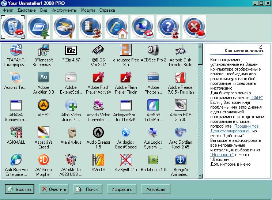Screen dimensions: 272x200
Task: Select the Adobe ExtendScript icon
Action: 71,78
